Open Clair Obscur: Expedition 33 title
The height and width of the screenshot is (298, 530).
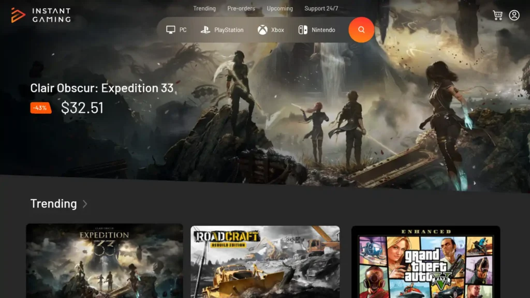[x=102, y=88]
